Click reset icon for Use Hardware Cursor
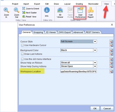 click(111, 45)
